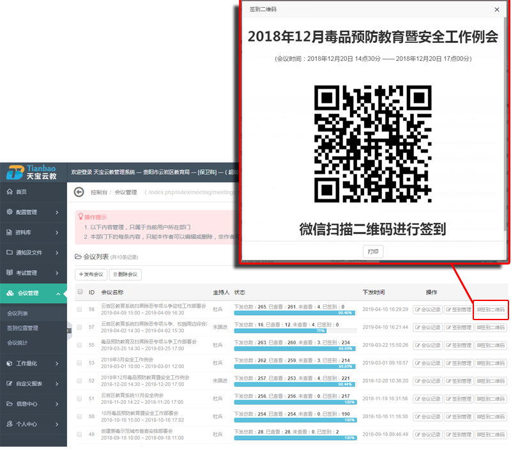Open 签到二维码 for meeting 58

(x=491, y=310)
